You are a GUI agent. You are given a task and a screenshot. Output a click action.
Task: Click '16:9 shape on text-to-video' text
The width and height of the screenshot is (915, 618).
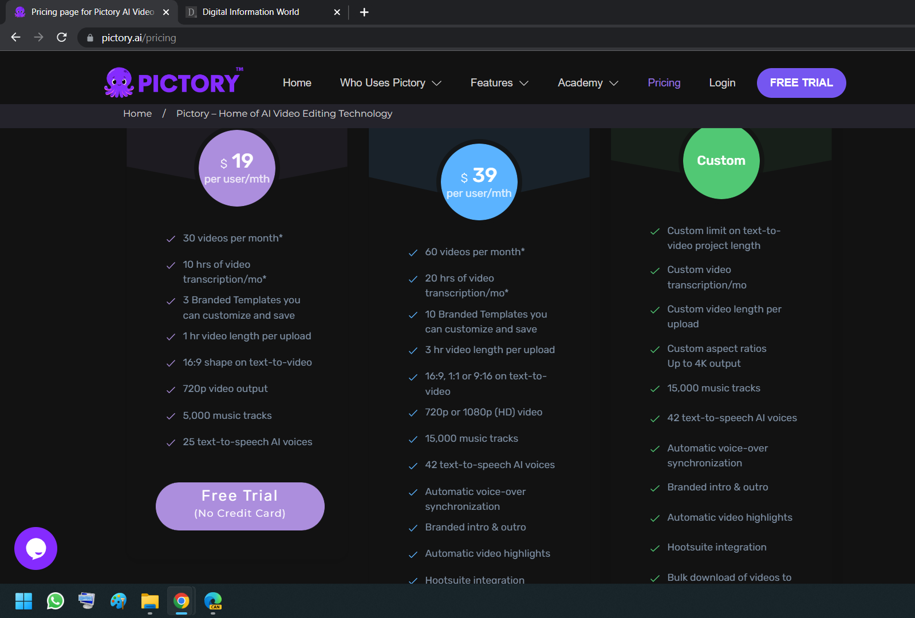[247, 362]
